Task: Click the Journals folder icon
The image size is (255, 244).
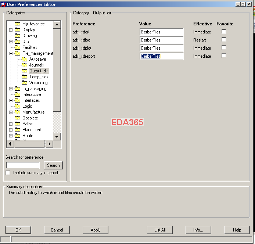Action: pos(24,65)
